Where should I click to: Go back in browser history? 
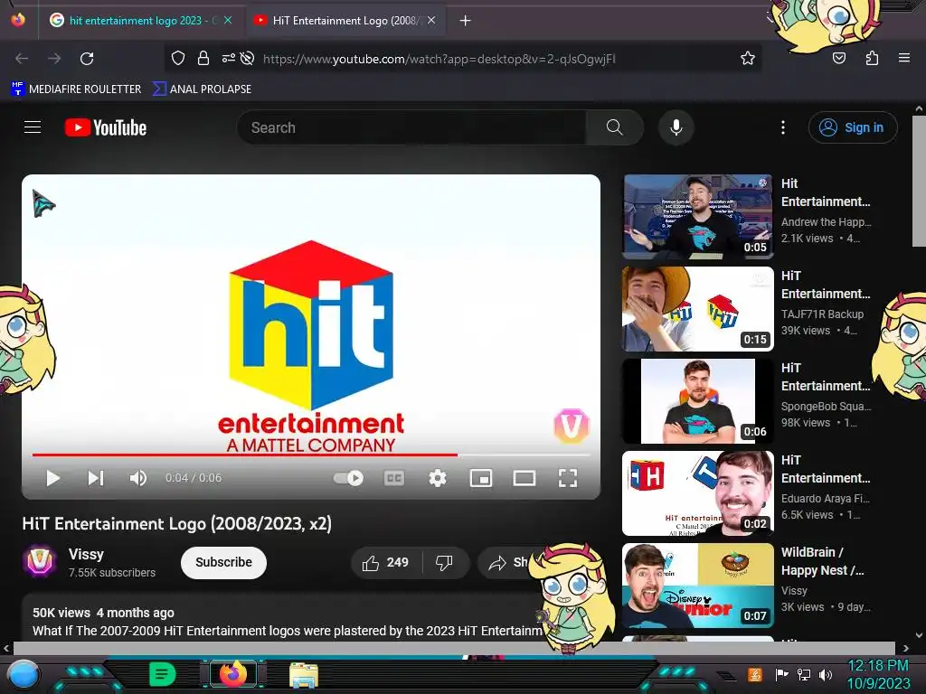click(x=22, y=59)
